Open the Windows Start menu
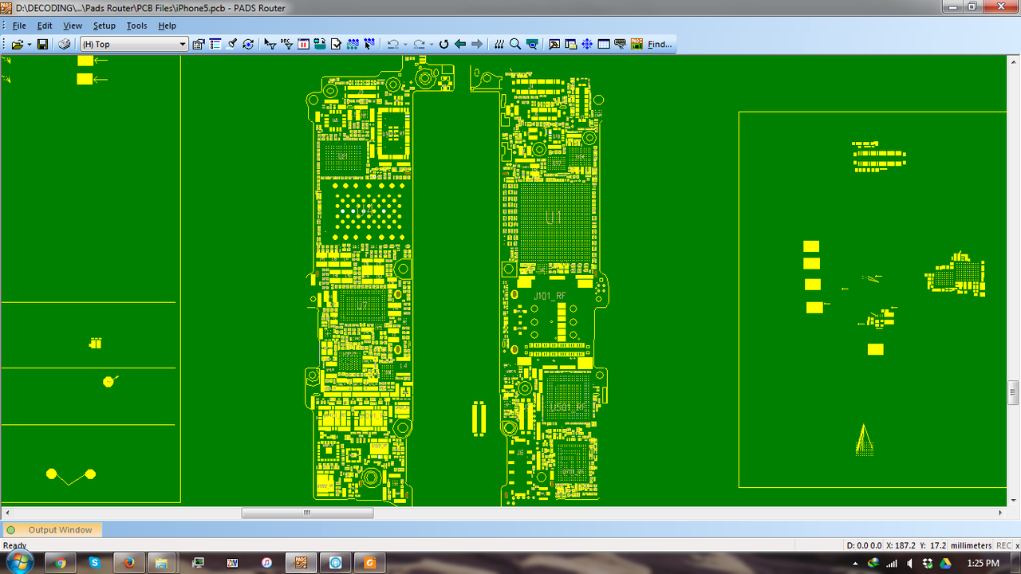Screen dimensions: 1021x574 pyautogui.click(x=19, y=562)
